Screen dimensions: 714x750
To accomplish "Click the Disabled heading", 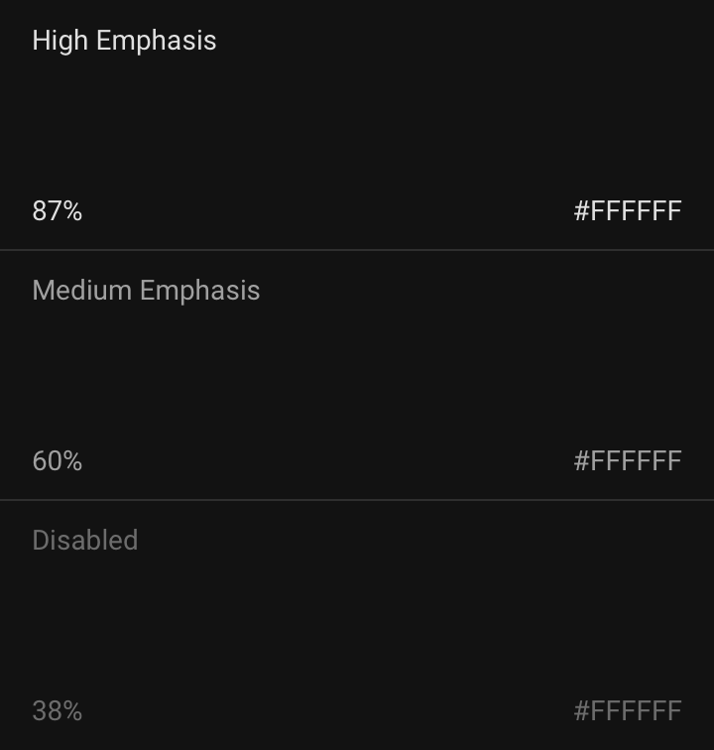I will pos(85,541).
